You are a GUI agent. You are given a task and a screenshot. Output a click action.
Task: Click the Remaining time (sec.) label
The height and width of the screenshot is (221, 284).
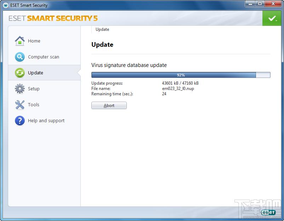click(112, 94)
